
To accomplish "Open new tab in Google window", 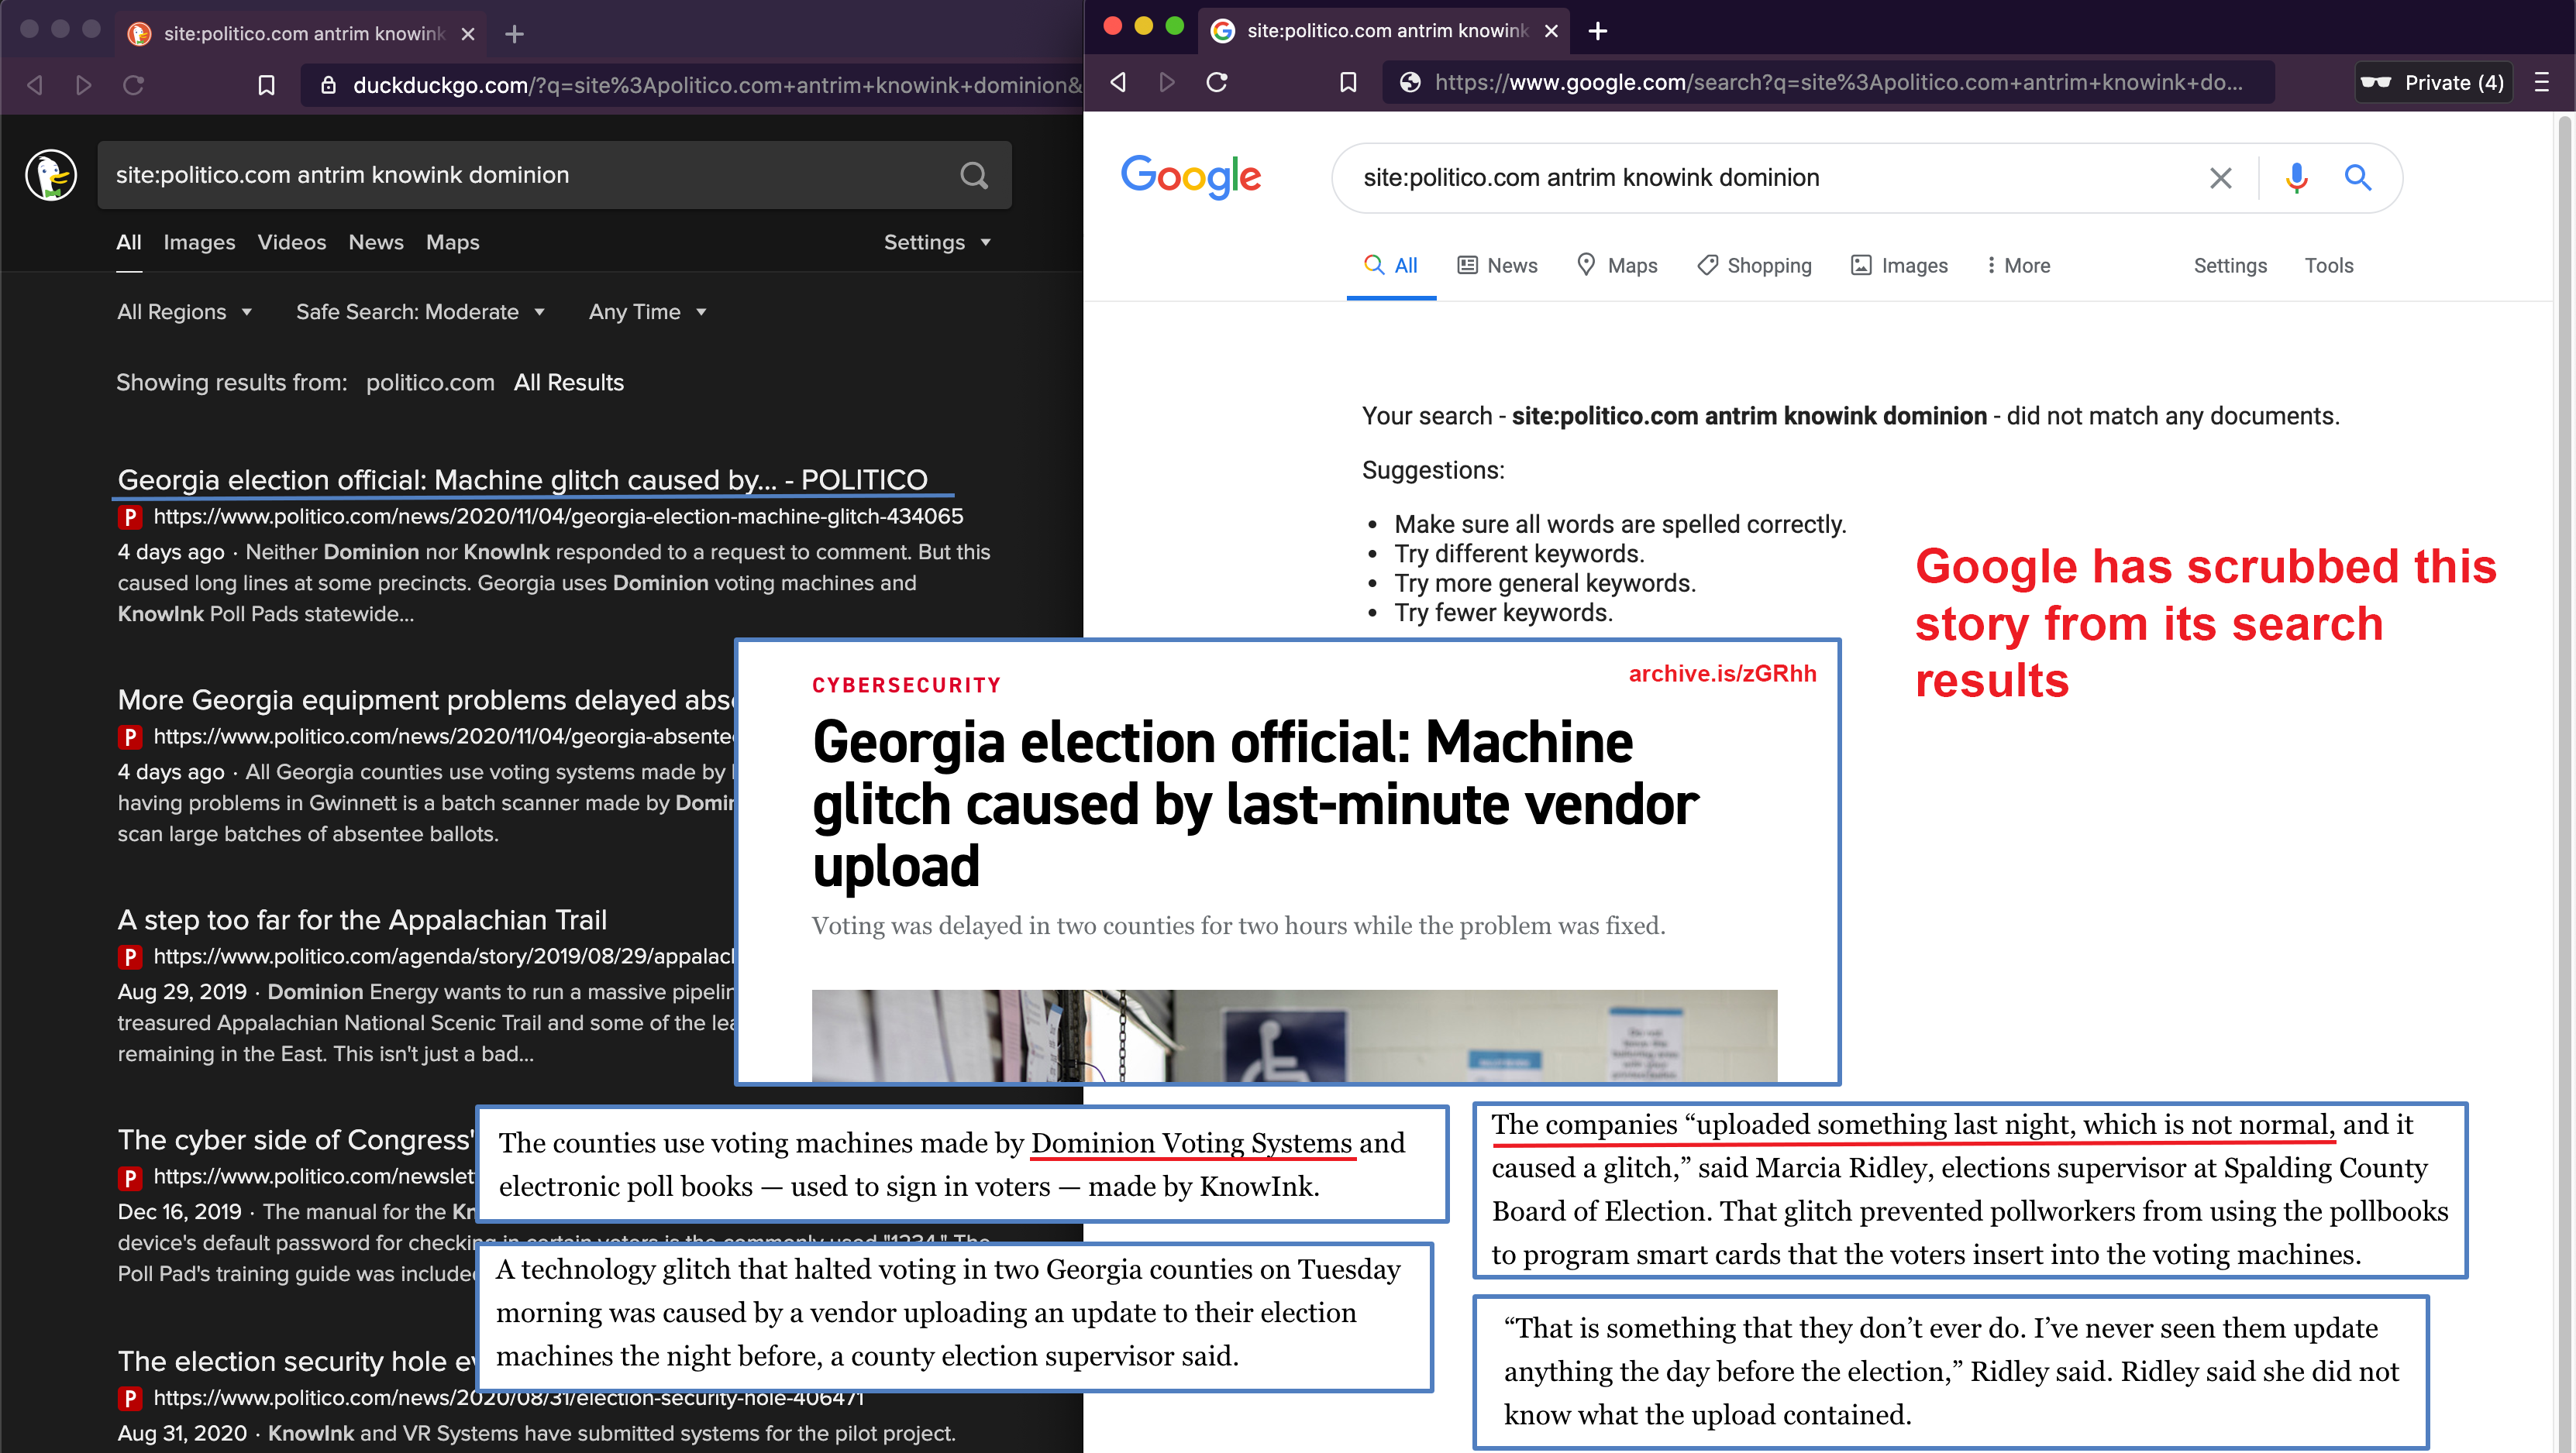I will tap(1598, 31).
